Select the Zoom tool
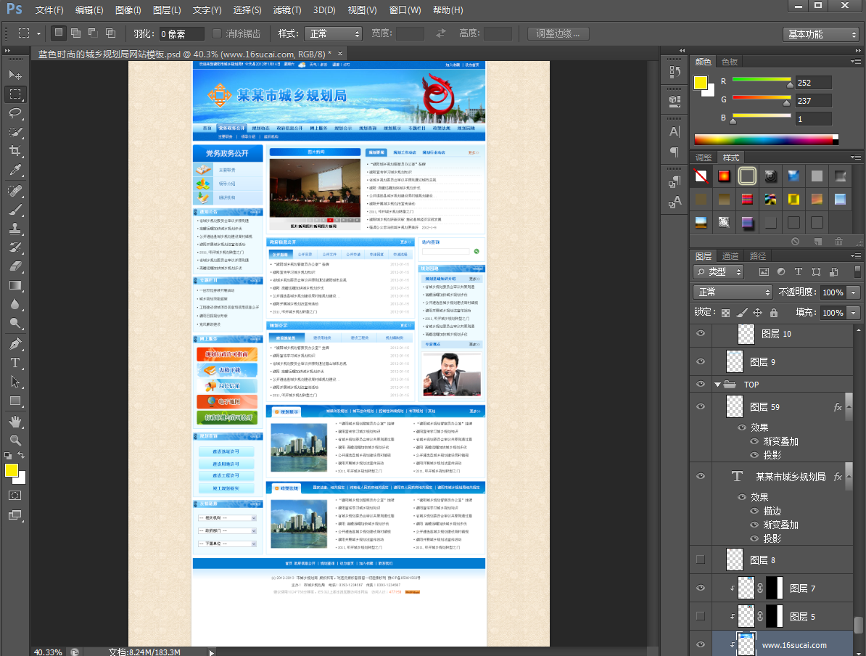Screen dimensions: 866x656 click(x=15, y=440)
